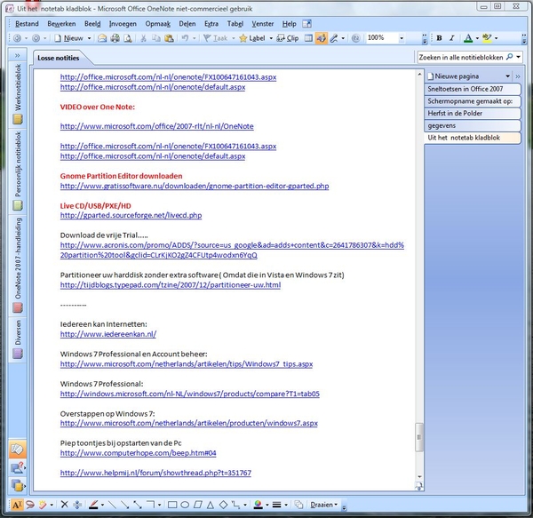The image size is (533, 518).
Task: Click the Delete X icon
Action: pyautogui.click(x=64, y=505)
